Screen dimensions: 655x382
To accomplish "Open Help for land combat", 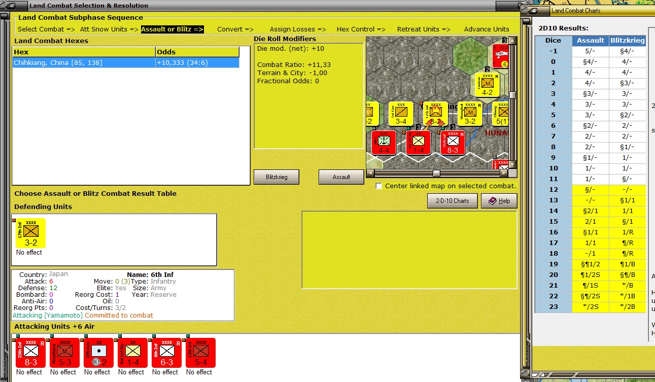I will click(499, 201).
